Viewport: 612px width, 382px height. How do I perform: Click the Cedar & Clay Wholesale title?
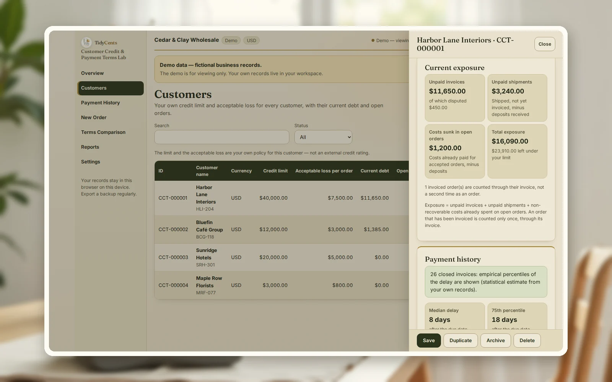point(187,40)
